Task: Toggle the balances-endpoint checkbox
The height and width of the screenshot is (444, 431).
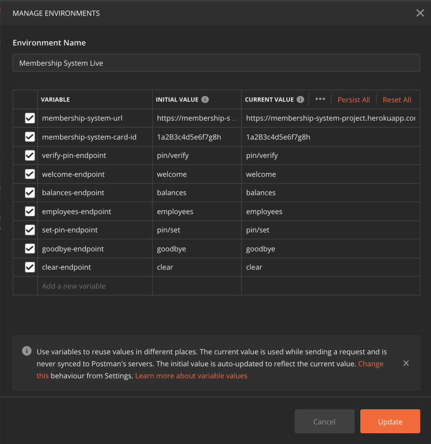Action: (x=30, y=193)
